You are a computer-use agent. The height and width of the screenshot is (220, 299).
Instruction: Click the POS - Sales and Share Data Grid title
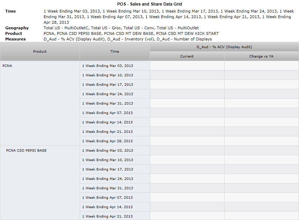point(149,4)
